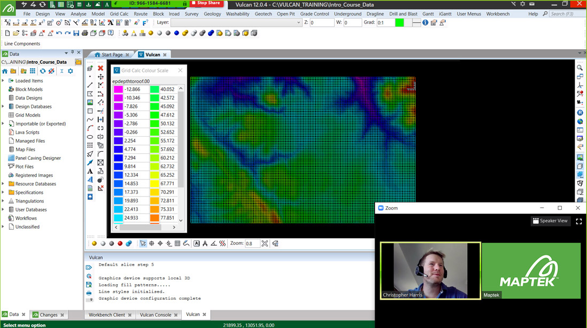This screenshot has height=328, width=587.
Task: Click the XYZ coordinate query icon
Action: 7,23
